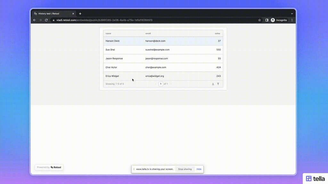328x184 pixels.
Task: Click the browser back arrow
Action: (x=34, y=20)
